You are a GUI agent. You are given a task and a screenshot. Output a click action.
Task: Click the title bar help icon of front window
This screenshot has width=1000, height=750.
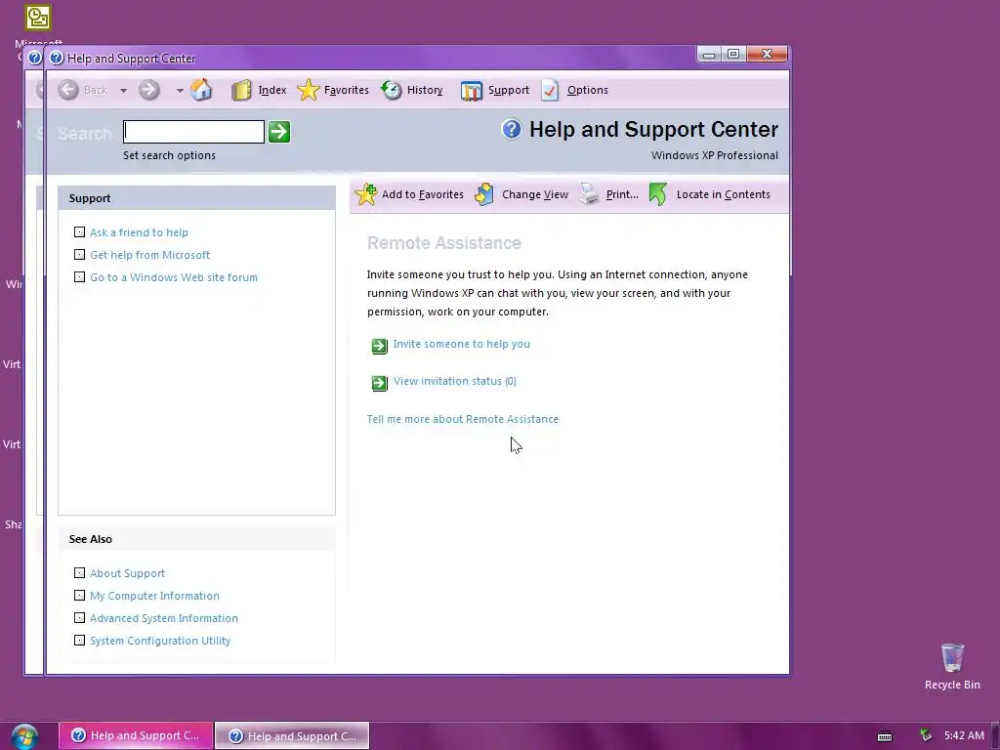coord(57,58)
